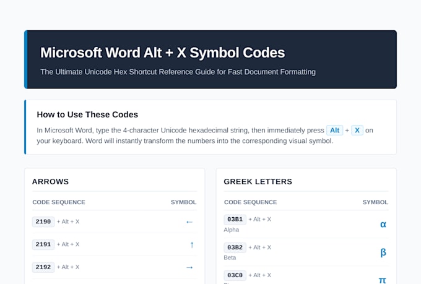Screen dimensions: 421x284
Task: Select the 03B2 code chip
Action: coord(235,247)
